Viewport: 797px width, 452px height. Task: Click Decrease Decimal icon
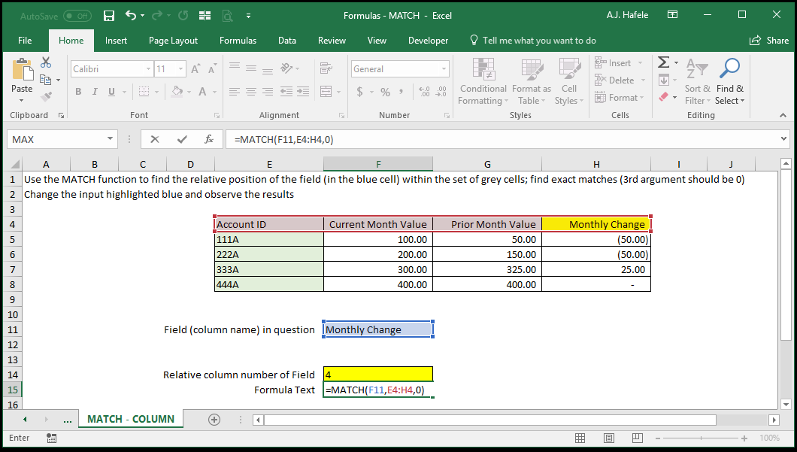[x=441, y=92]
